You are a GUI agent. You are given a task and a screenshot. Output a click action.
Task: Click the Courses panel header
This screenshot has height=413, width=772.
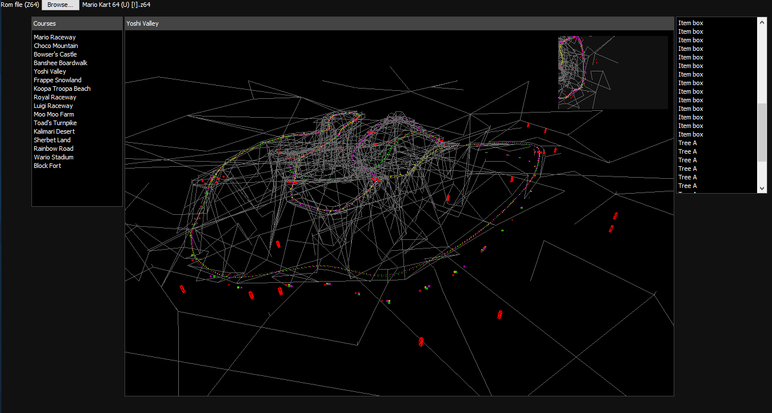tap(77, 23)
